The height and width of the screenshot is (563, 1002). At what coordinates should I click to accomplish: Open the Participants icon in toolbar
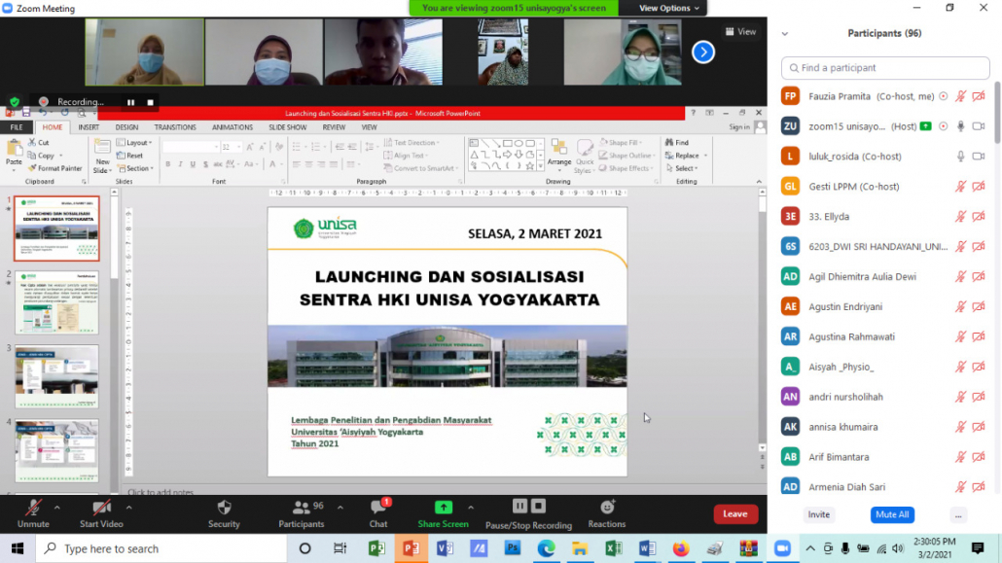click(x=302, y=508)
